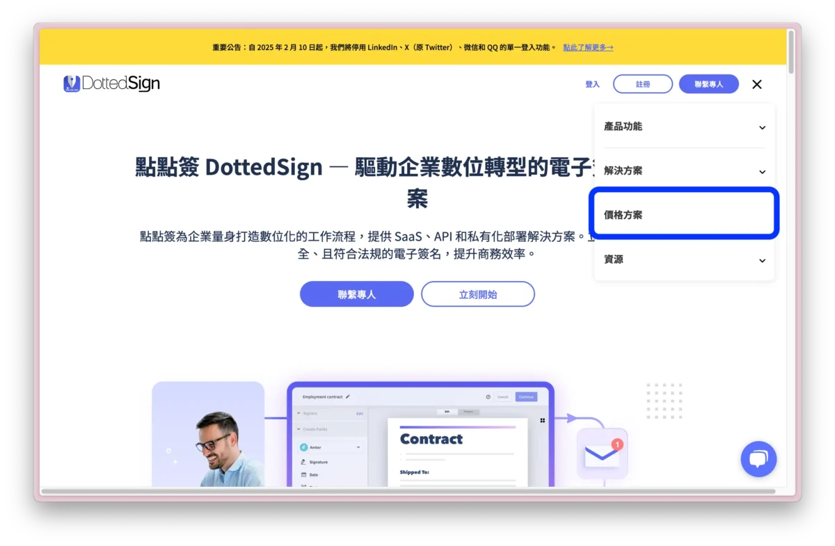Click the 聯繫專人 button in the header
The height and width of the screenshot is (546, 835).
coord(708,83)
